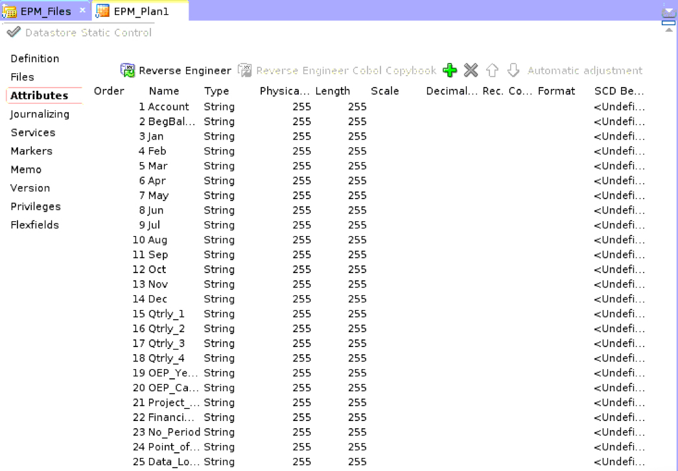
Task: Select the Qtrly_1 attribute name
Action: pyautogui.click(x=166, y=314)
